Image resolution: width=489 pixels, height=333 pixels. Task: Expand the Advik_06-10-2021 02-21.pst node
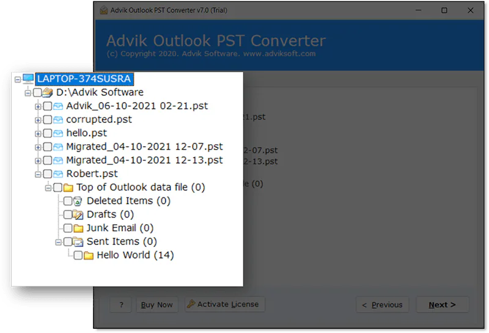tap(38, 107)
